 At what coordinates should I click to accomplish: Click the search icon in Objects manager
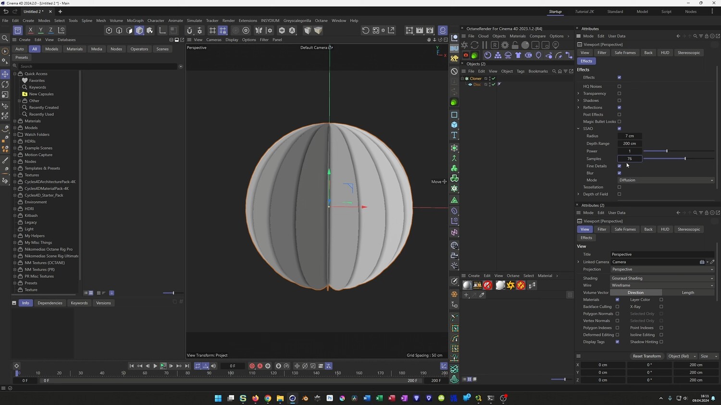click(554, 71)
